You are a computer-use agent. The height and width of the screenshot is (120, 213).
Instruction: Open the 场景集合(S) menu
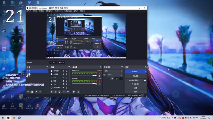tap(68, 11)
